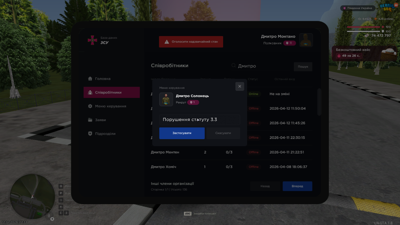Viewport: 400px width, 225px height.
Task: Click the ЗСУ emblem logo
Action: pos(92,40)
